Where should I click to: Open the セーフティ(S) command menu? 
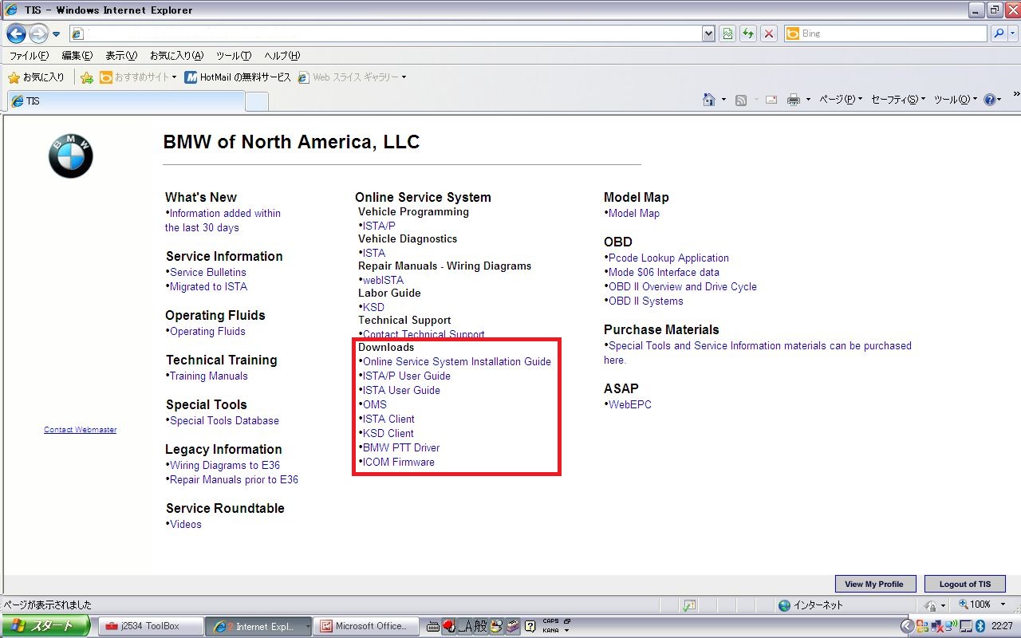click(898, 100)
